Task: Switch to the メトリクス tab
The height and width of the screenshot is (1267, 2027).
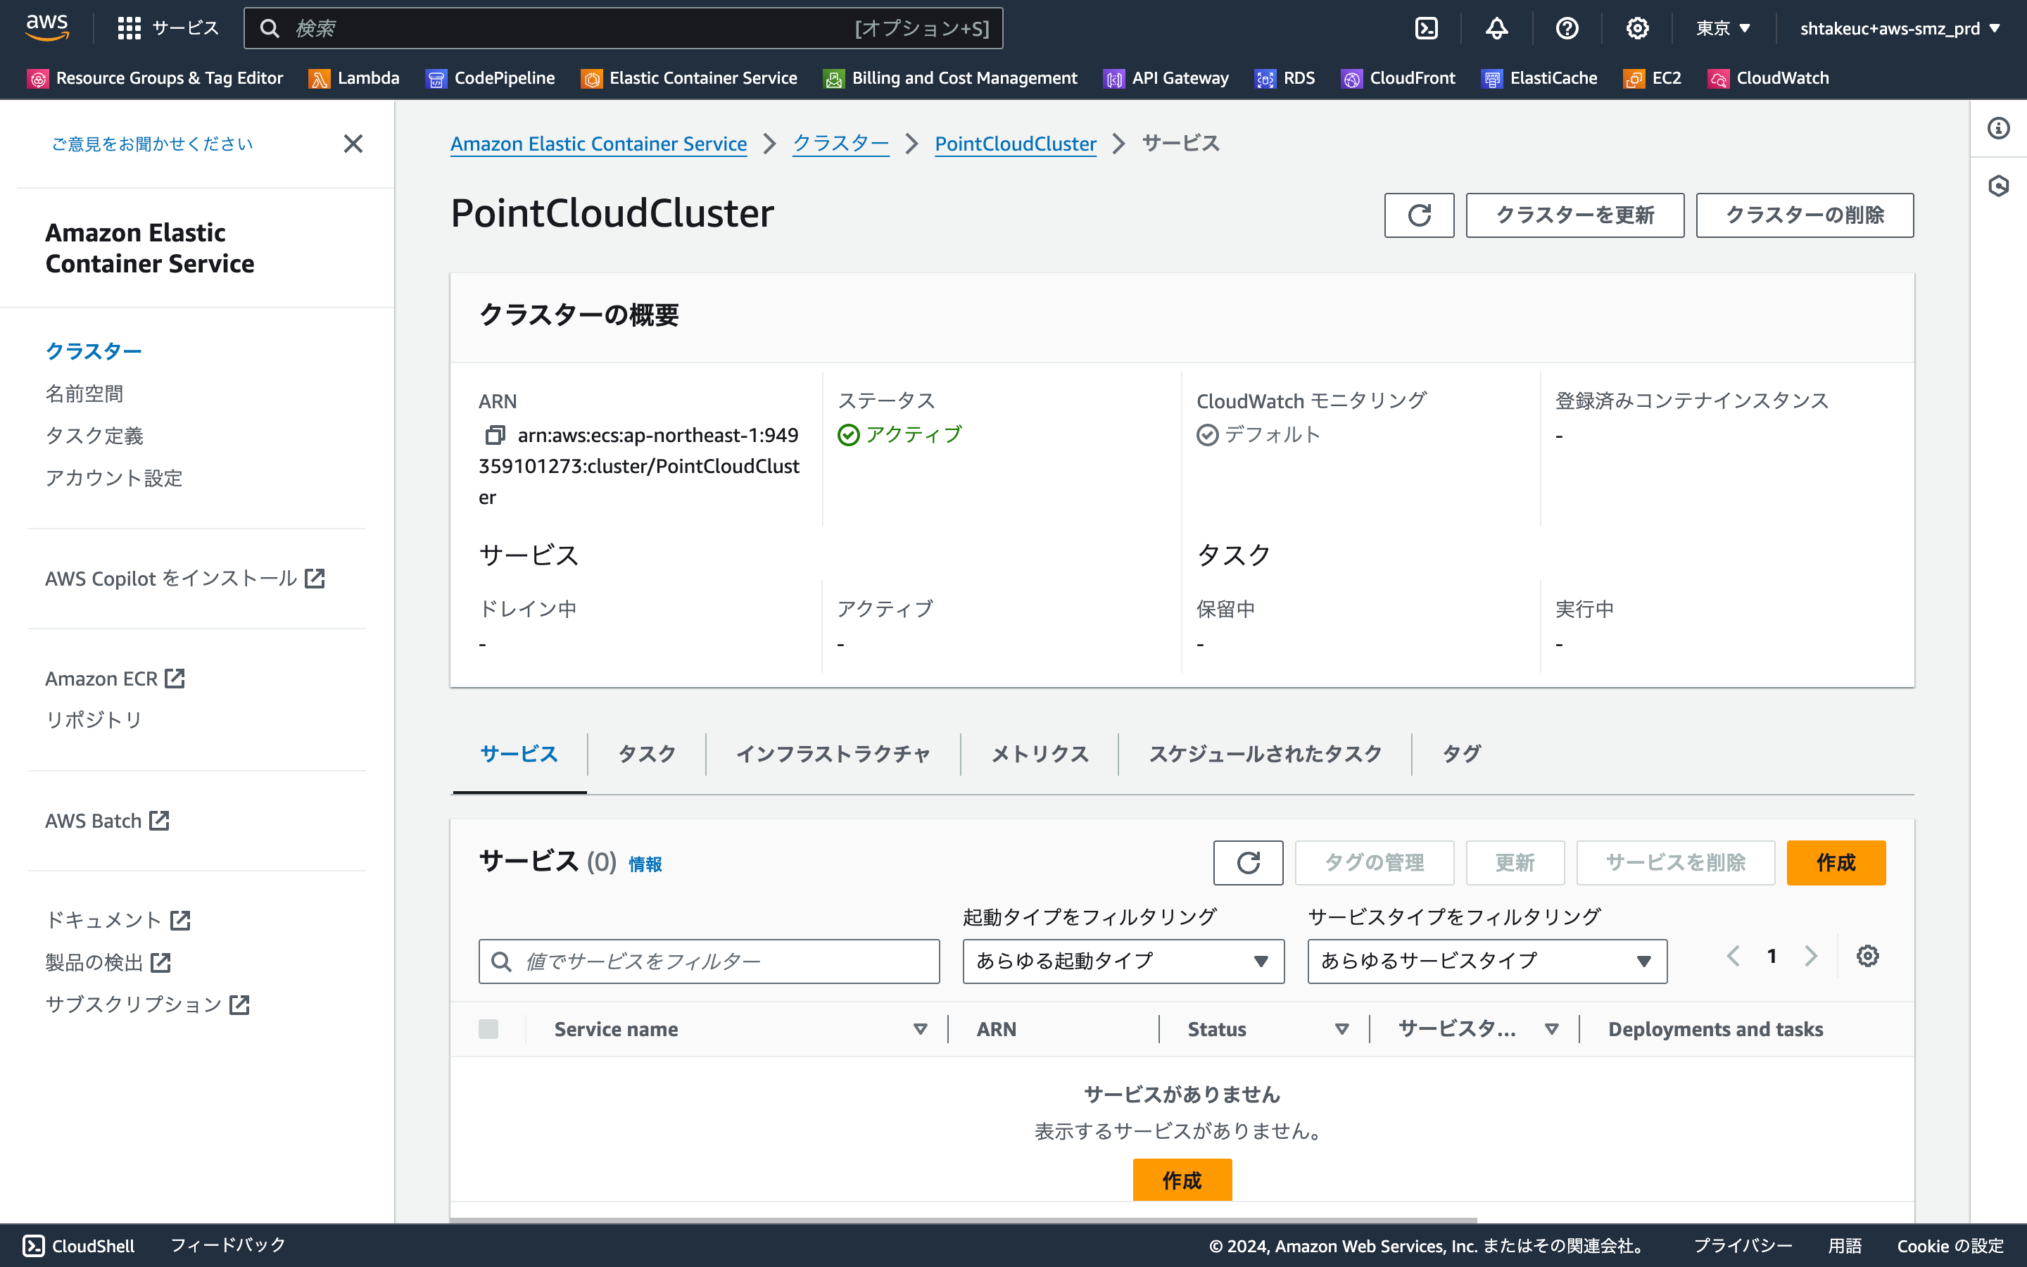Action: 1040,754
